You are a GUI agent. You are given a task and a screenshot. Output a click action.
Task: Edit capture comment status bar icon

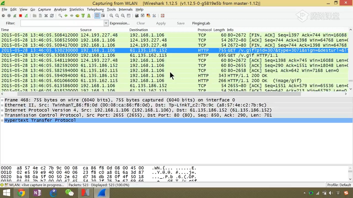[x=6, y=185]
